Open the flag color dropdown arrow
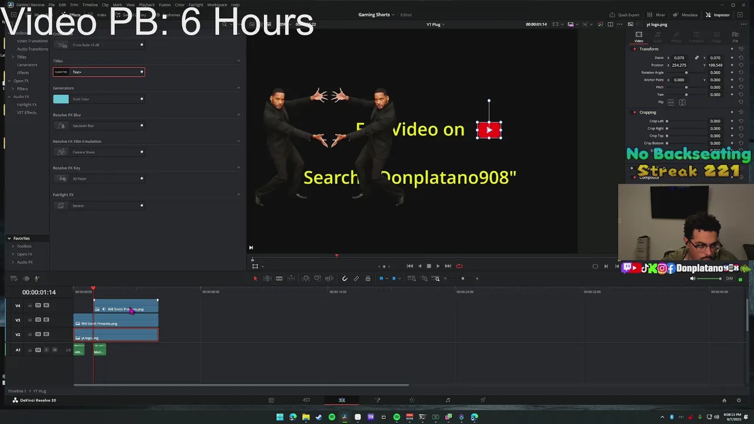The image size is (754, 424). [387, 279]
